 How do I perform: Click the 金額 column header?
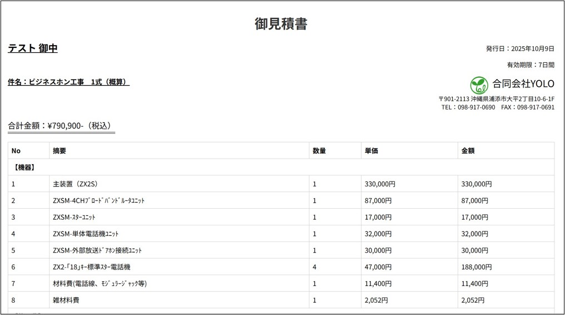[468, 151]
